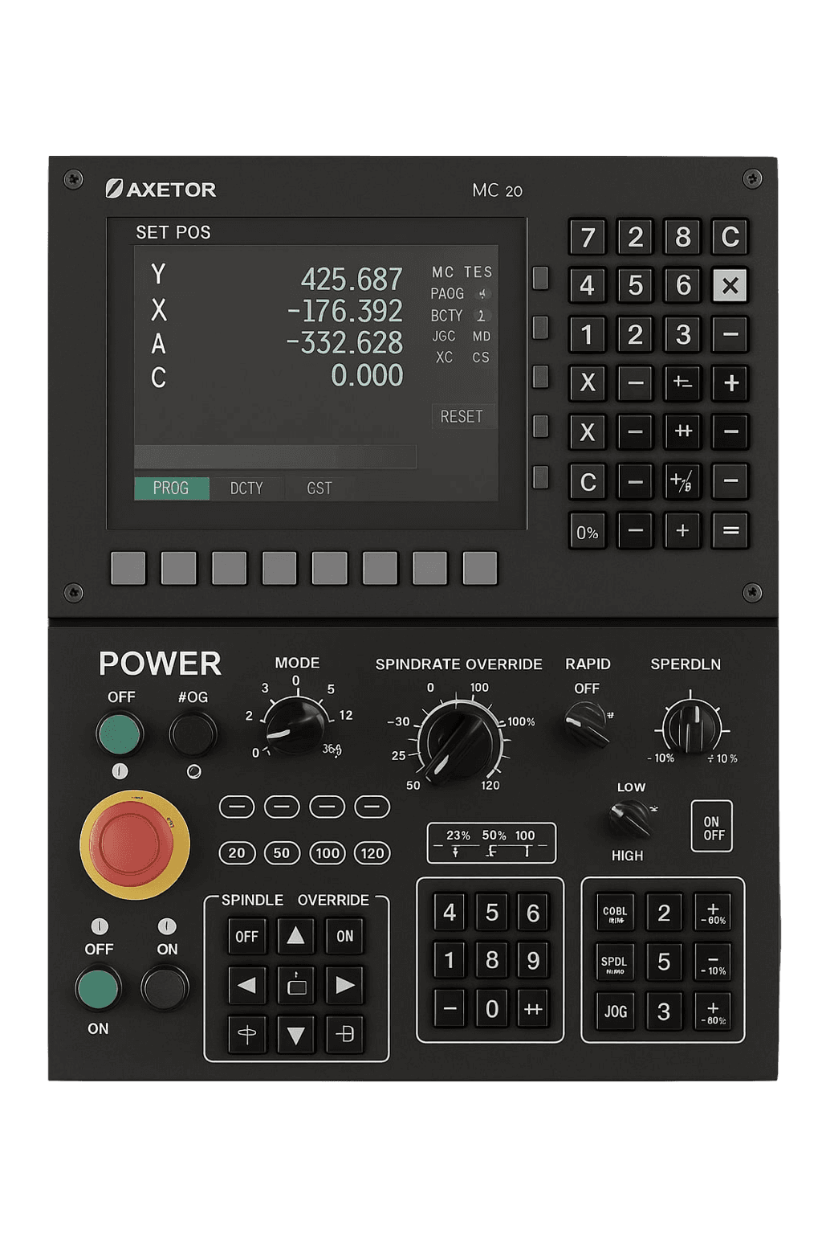Viewport: 822px width, 1234px height.
Task: Tap the ++ key right of the 0 key
Action: pos(532,1009)
